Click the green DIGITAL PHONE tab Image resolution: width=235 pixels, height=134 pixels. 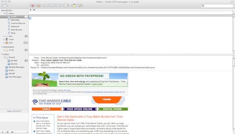[113, 109]
